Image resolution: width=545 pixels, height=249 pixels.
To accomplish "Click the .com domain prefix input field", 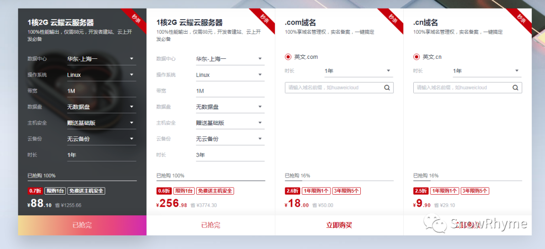I will (x=339, y=88).
